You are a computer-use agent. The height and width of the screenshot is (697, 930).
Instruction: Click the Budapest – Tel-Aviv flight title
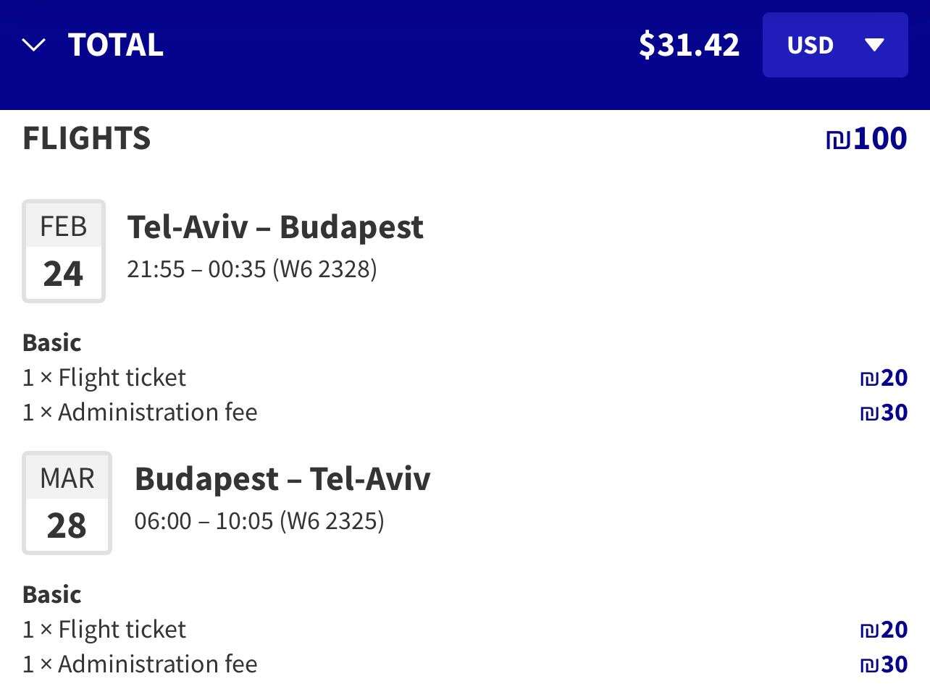coord(282,478)
